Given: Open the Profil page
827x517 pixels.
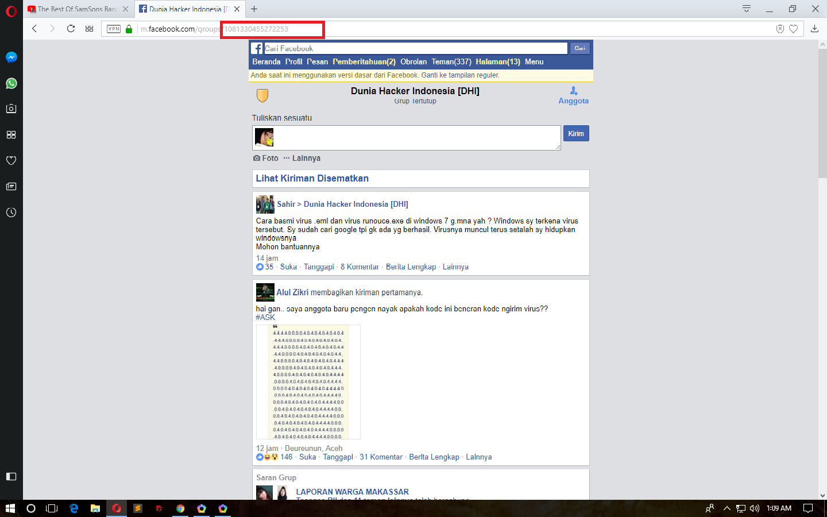Looking at the screenshot, I should point(293,62).
